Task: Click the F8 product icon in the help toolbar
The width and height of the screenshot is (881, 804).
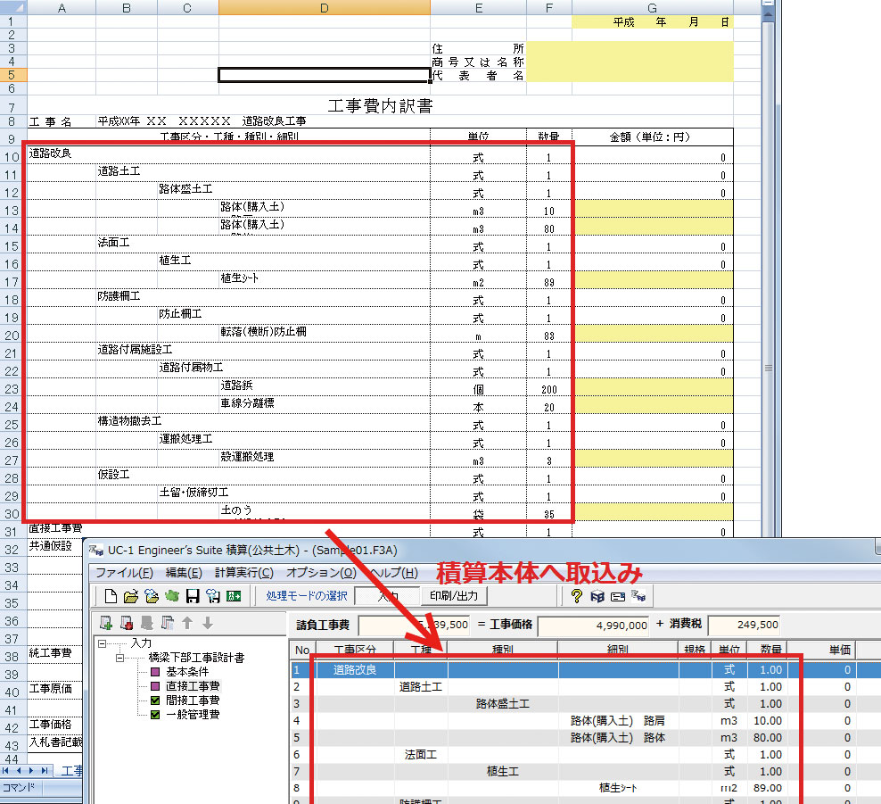Action: point(638,595)
